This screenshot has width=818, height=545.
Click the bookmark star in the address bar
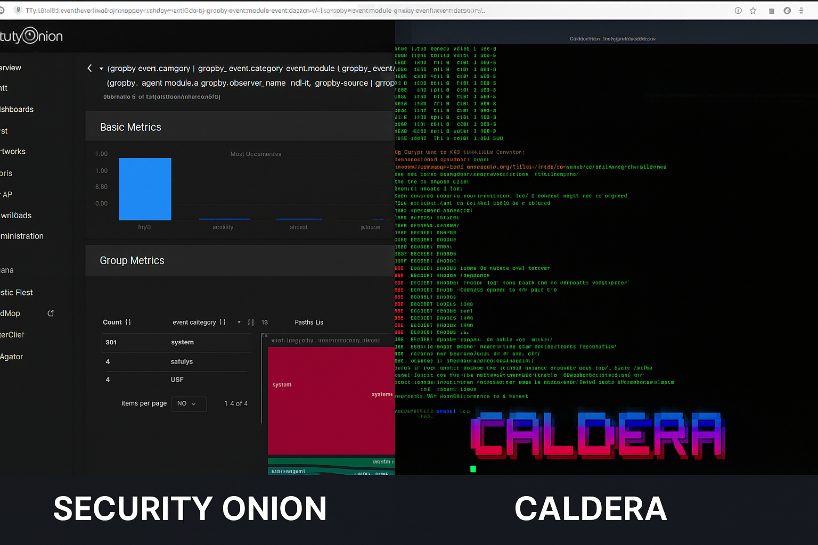coord(754,10)
